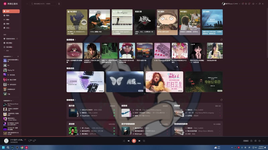This screenshot has height=150, width=268.
Task: Open the 走歌人 card
Action: (x=145, y=22)
